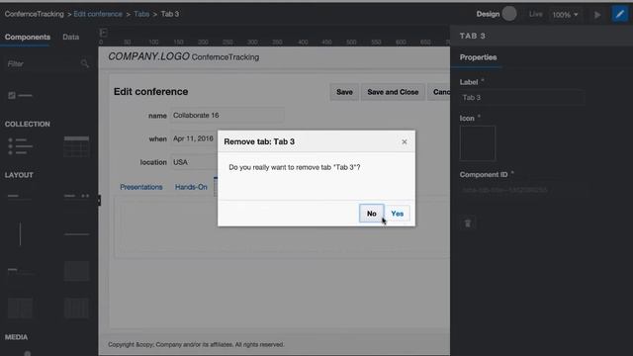Select the horizontal divider layout component
The height and width of the screenshot is (356, 633).
(x=77, y=234)
